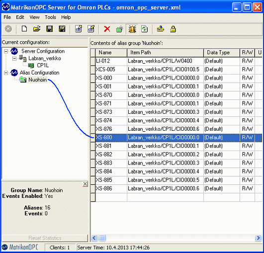Close the group statistics panel
This screenshot has height=253, width=264.
(85, 184)
